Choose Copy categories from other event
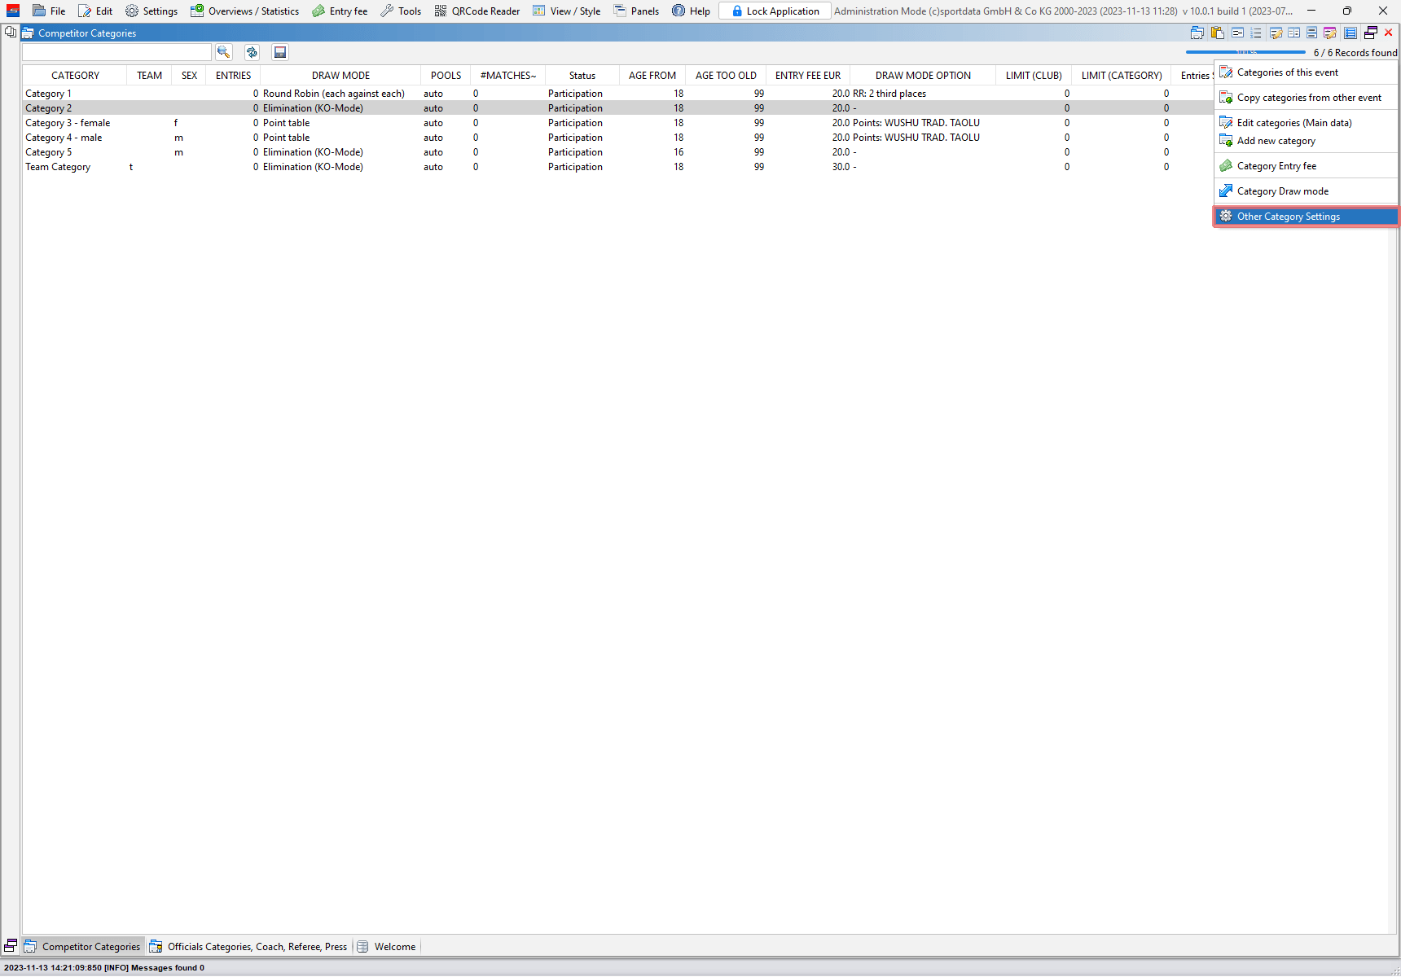The height and width of the screenshot is (977, 1401). [x=1308, y=98]
